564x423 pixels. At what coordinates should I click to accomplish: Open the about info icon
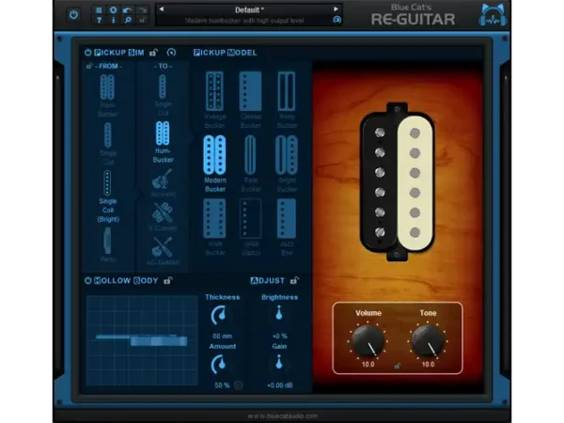pos(113,20)
